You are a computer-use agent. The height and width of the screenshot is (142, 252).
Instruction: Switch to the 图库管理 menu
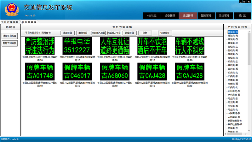click(206, 15)
